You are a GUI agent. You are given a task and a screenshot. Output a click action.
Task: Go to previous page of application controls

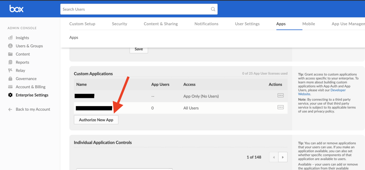click(x=274, y=157)
